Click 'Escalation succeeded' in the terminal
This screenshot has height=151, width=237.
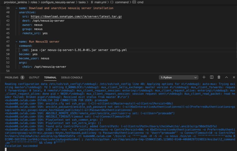[21, 146]
